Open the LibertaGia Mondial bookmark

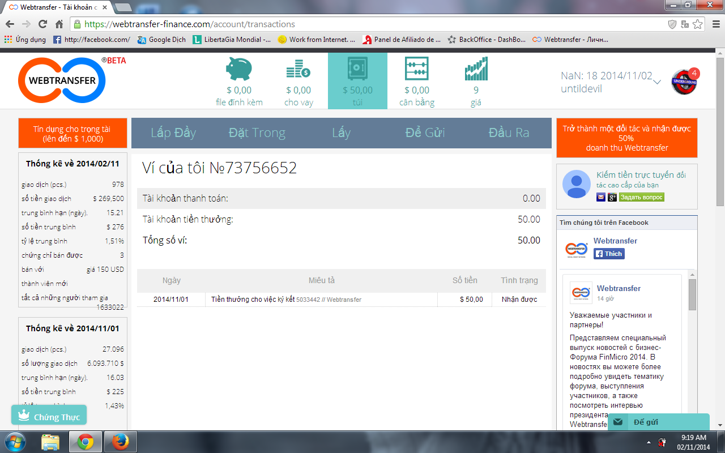point(232,40)
